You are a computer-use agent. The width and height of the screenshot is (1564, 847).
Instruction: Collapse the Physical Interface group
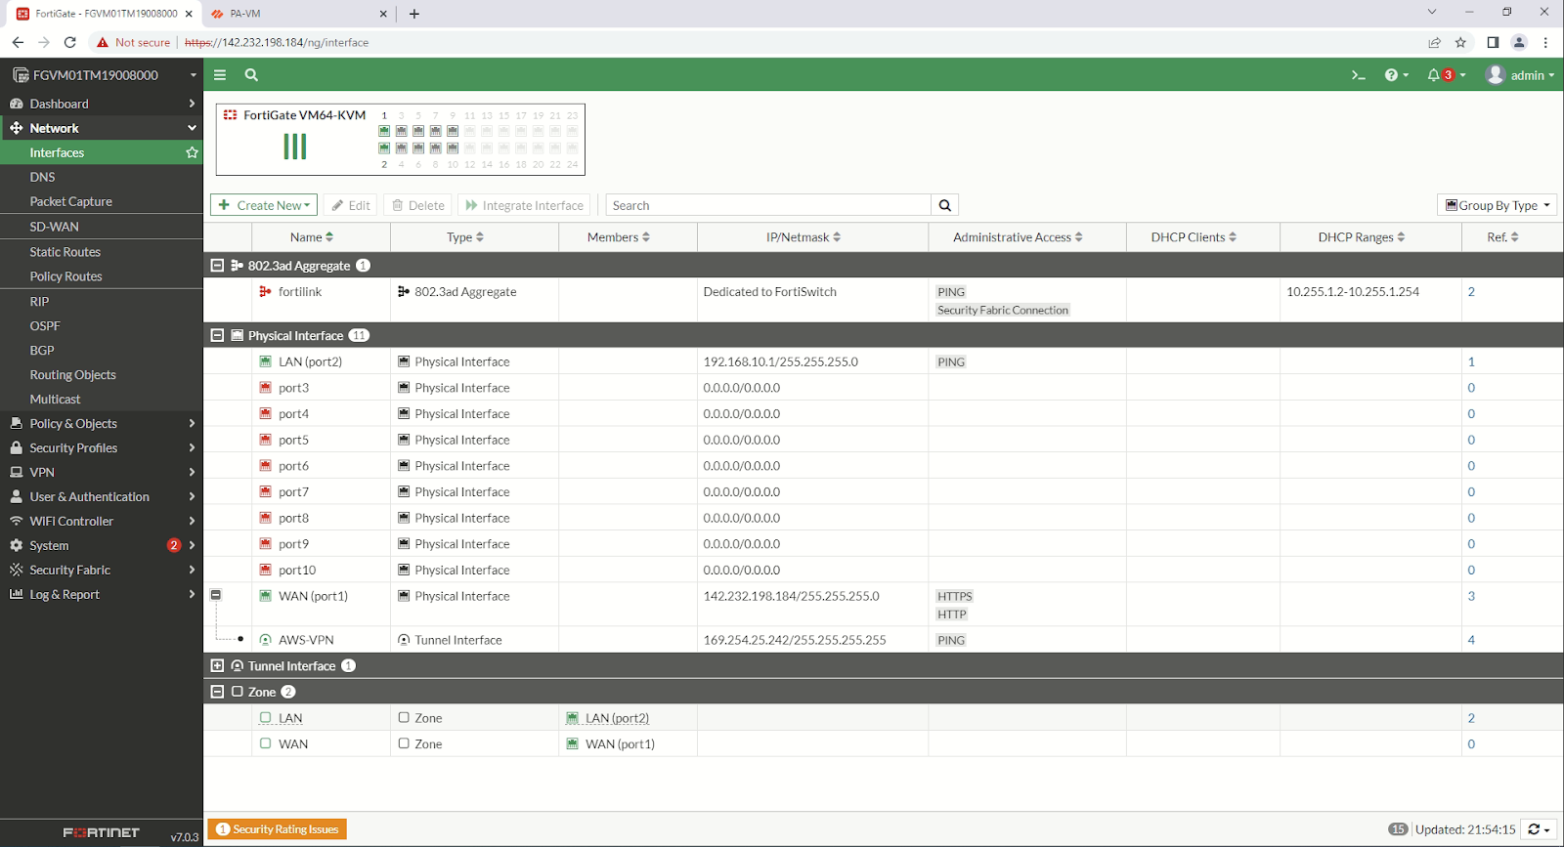pyautogui.click(x=217, y=335)
